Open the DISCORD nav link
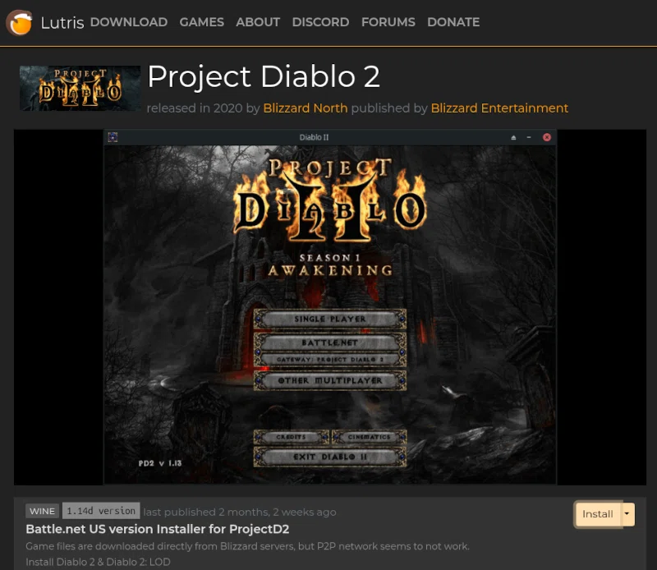Screen dimensions: 657x570 320,22
